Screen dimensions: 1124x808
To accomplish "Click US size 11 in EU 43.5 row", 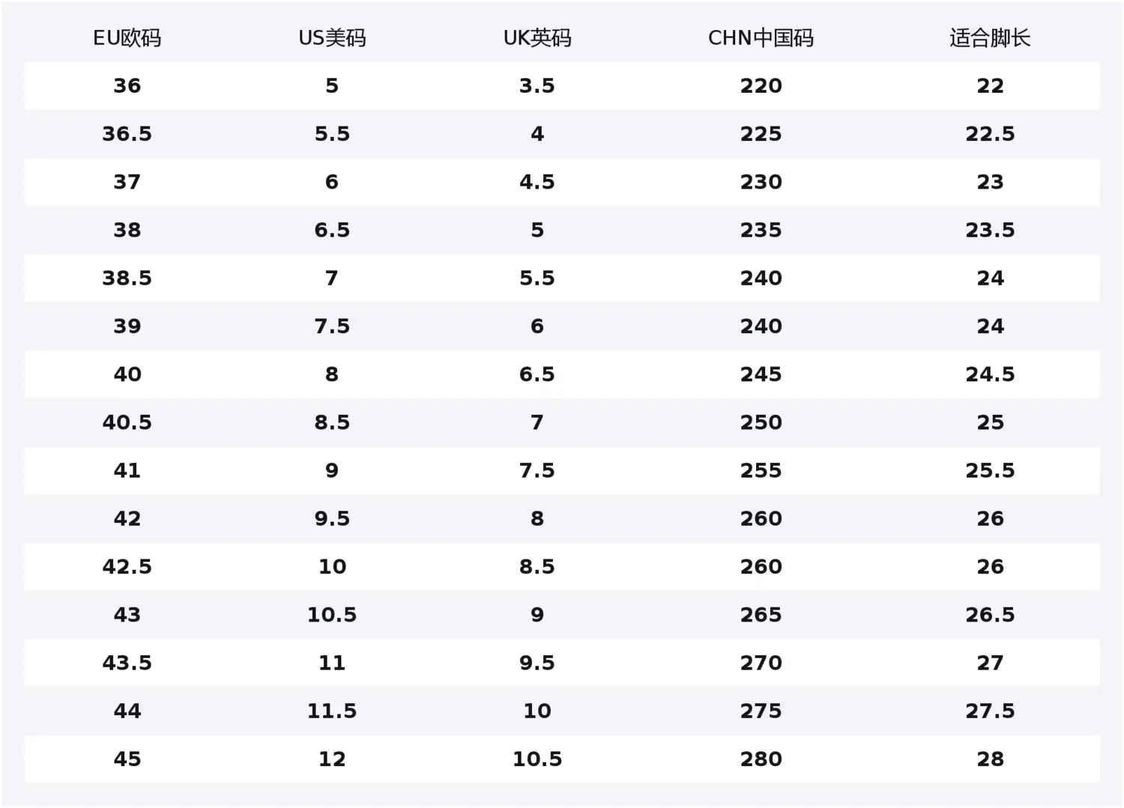I will coord(332,663).
